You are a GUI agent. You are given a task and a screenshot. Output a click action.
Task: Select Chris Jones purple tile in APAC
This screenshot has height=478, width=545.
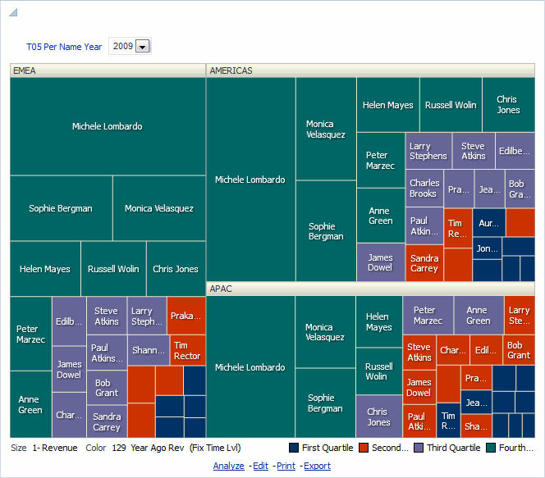(x=378, y=417)
